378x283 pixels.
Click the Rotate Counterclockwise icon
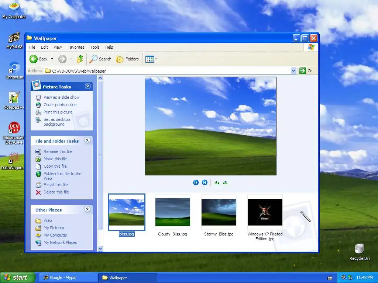(226, 183)
